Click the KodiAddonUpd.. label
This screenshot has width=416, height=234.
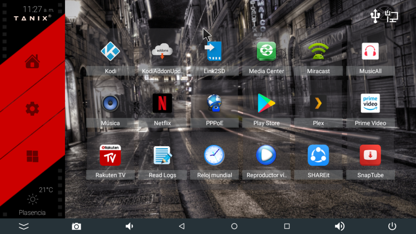(x=162, y=71)
